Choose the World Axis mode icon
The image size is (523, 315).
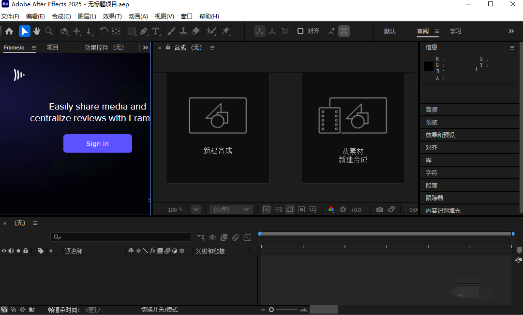click(x=272, y=31)
